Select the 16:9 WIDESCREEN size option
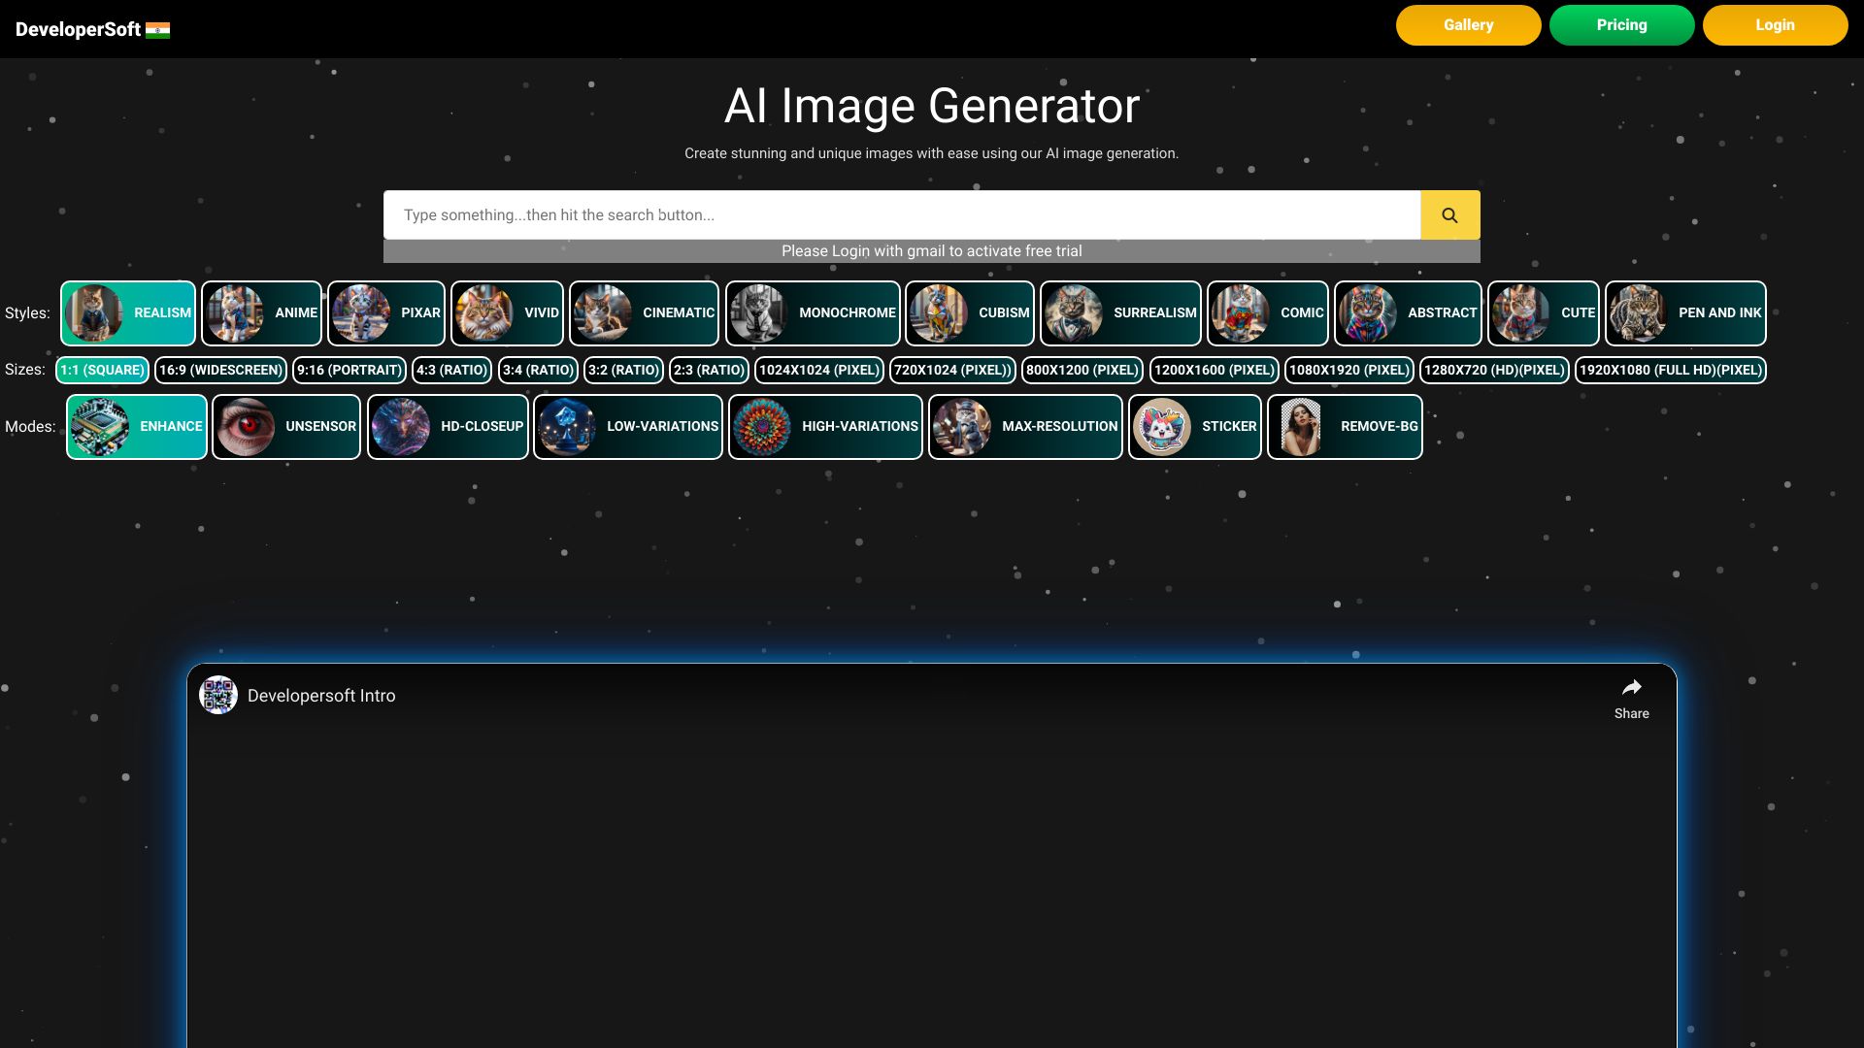Screen dimensions: 1864x1048 click(x=220, y=370)
